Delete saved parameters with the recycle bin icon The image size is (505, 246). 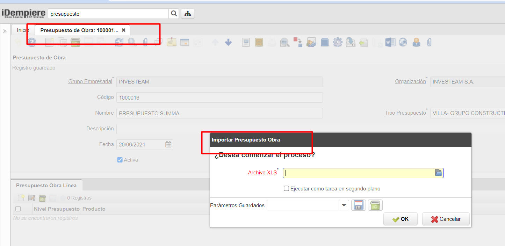coord(375,205)
